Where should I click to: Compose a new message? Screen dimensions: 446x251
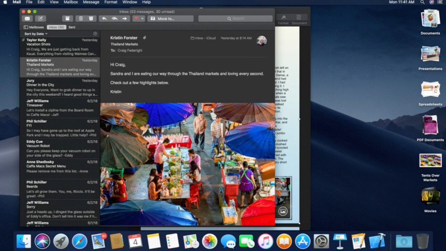(40, 19)
